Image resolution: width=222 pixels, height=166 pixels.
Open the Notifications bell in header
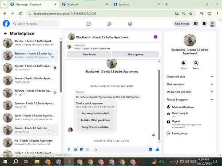204,23
